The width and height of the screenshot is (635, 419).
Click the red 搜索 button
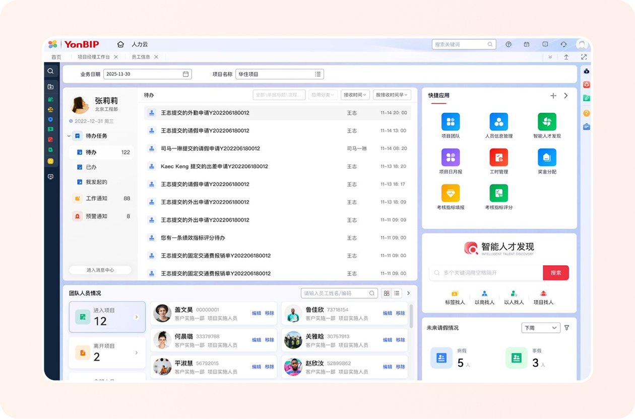click(556, 273)
